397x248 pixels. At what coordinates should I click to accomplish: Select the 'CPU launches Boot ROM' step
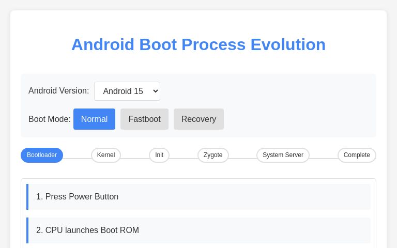tap(199, 230)
